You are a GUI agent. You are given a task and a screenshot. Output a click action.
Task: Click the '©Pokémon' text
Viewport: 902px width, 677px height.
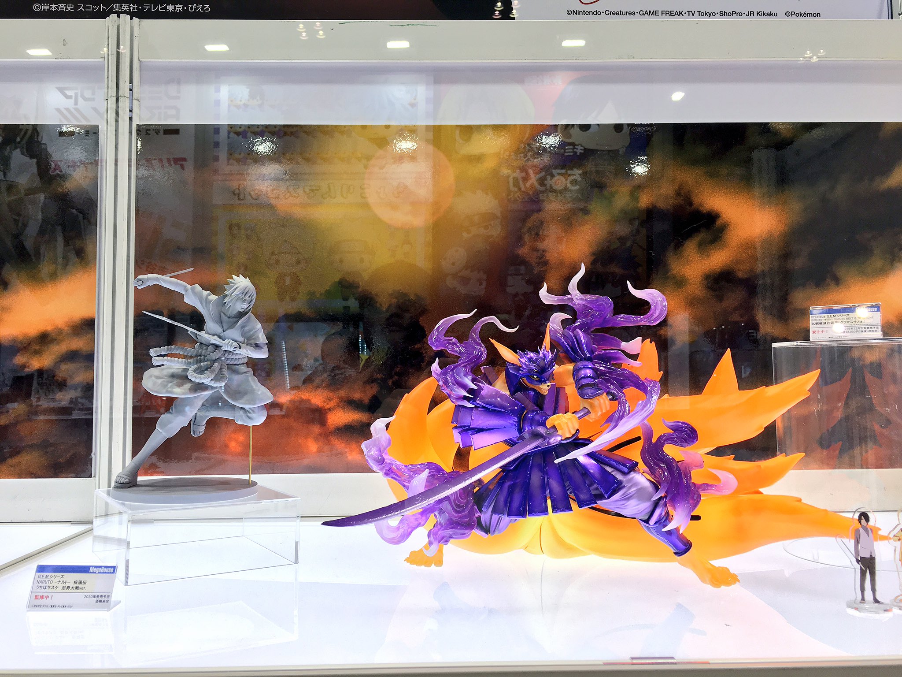(x=802, y=14)
